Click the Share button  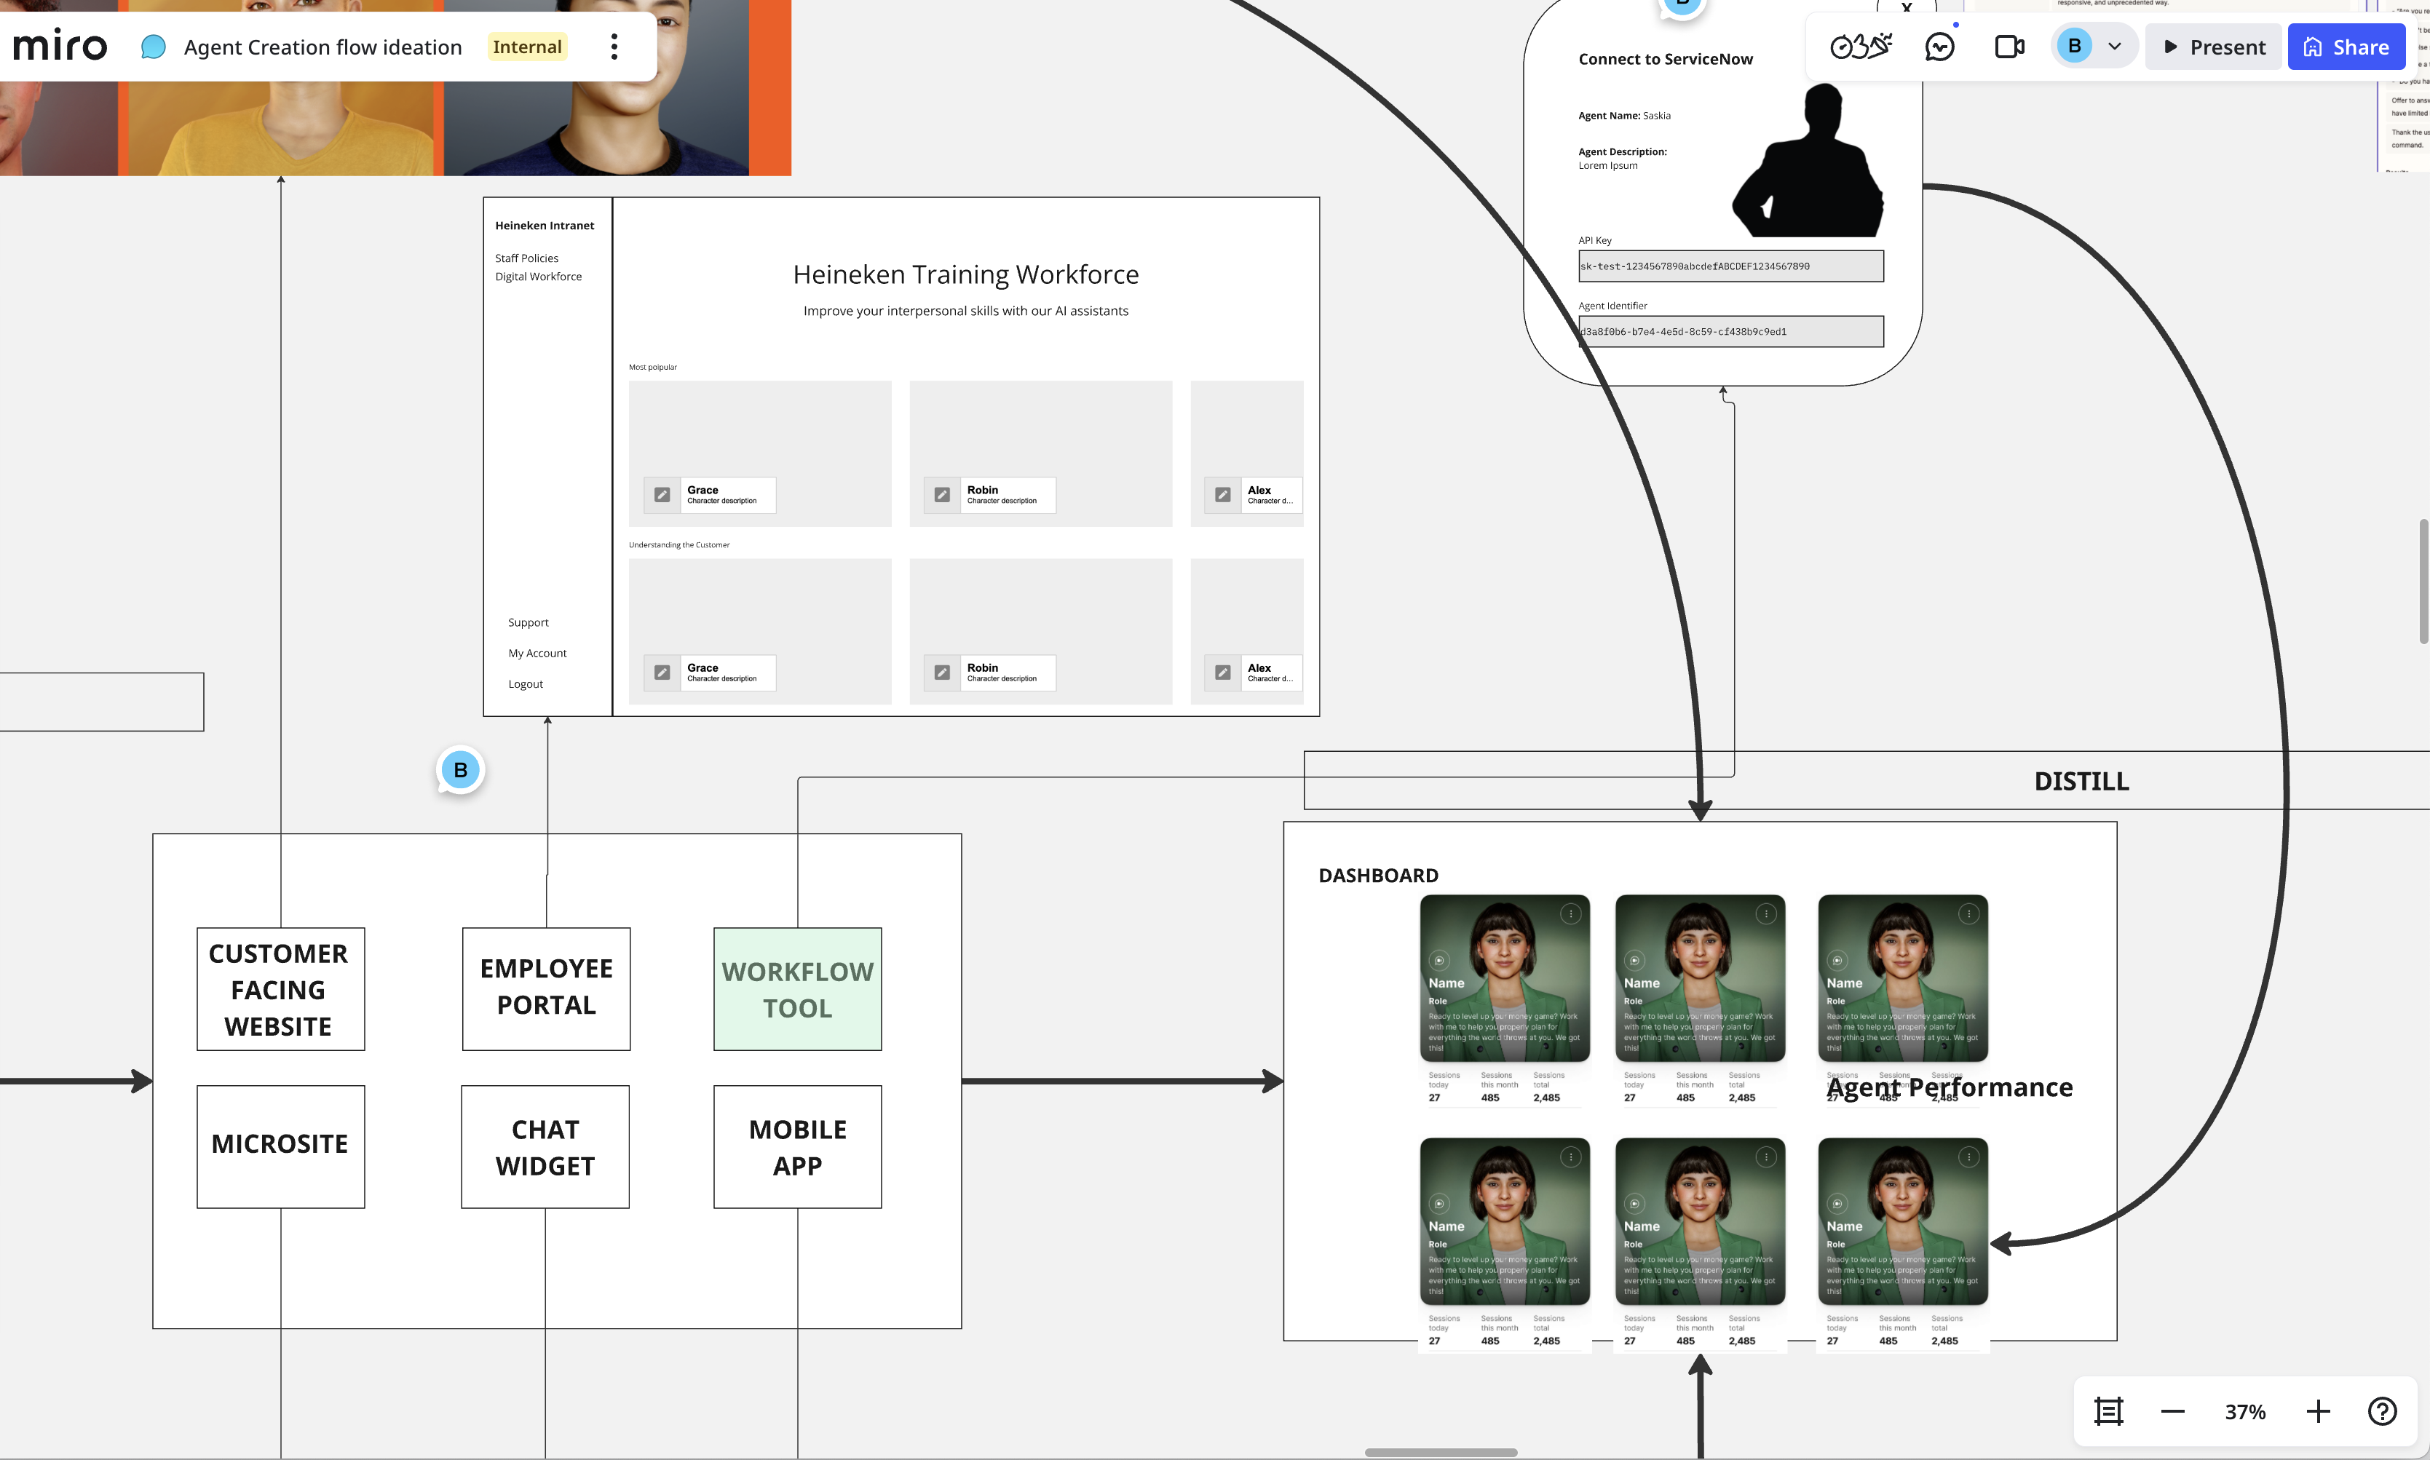(2346, 45)
